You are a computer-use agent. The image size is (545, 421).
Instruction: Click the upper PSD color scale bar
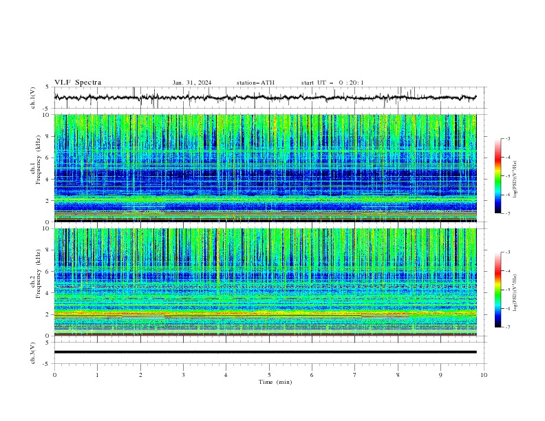pos(498,176)
